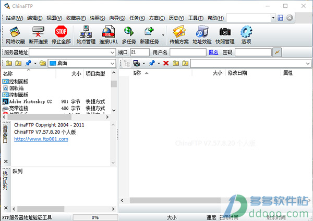This screenshot has height=221, width=313.
Task: Click the 新建任务 new task icon
Action: point(149,35)
